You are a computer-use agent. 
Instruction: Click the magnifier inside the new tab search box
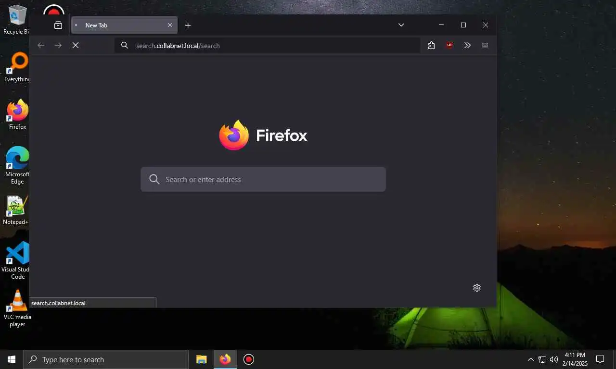154,179
